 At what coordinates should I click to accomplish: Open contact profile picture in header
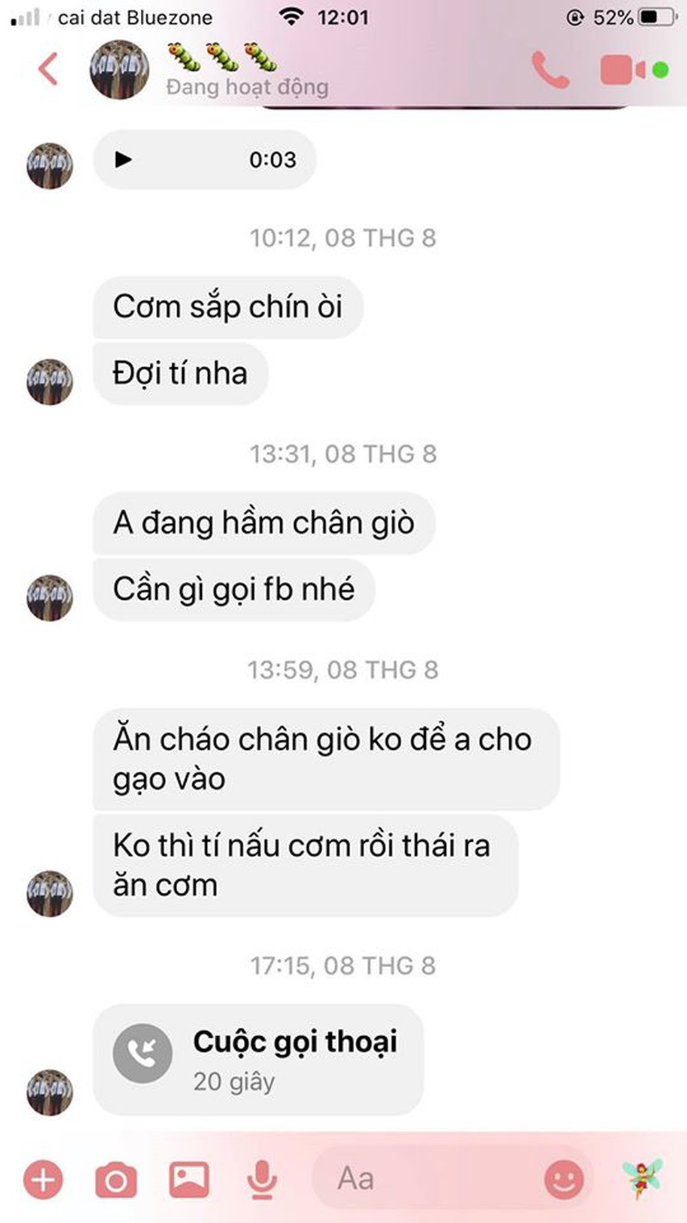120,69
